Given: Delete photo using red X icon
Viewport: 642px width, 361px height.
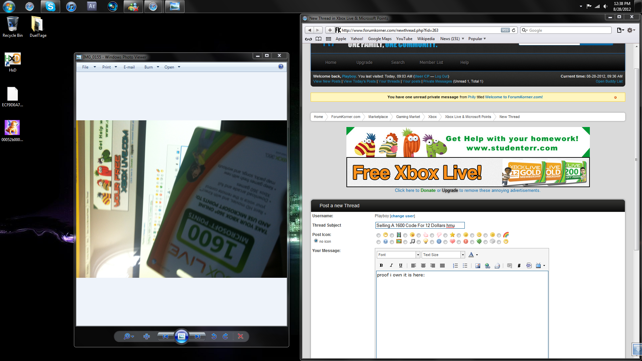Looking at the screenshot, I should coord(240,336).
